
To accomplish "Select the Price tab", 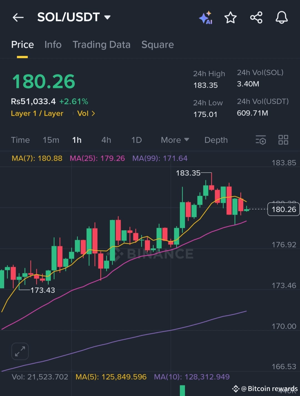I will click(22, 45).
